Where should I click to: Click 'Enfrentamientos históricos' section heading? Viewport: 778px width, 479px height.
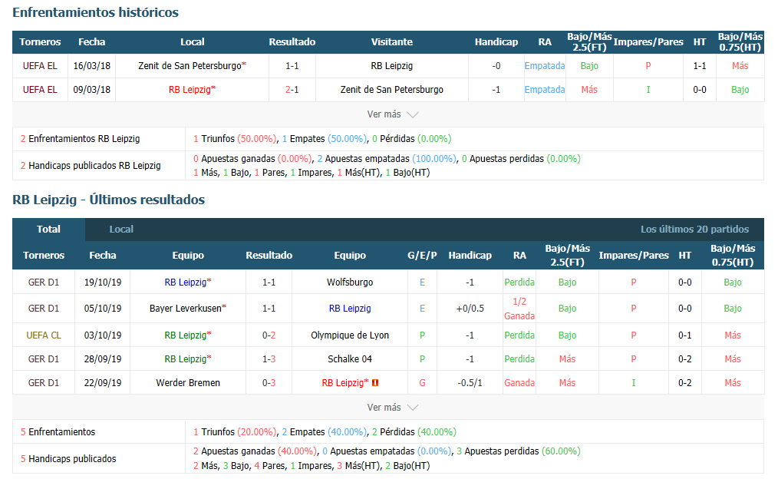[95, 12]
